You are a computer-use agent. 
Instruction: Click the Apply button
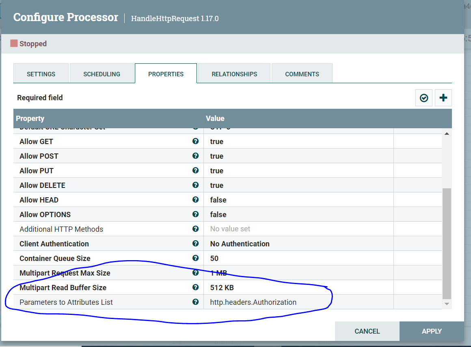tap(431, 331)
